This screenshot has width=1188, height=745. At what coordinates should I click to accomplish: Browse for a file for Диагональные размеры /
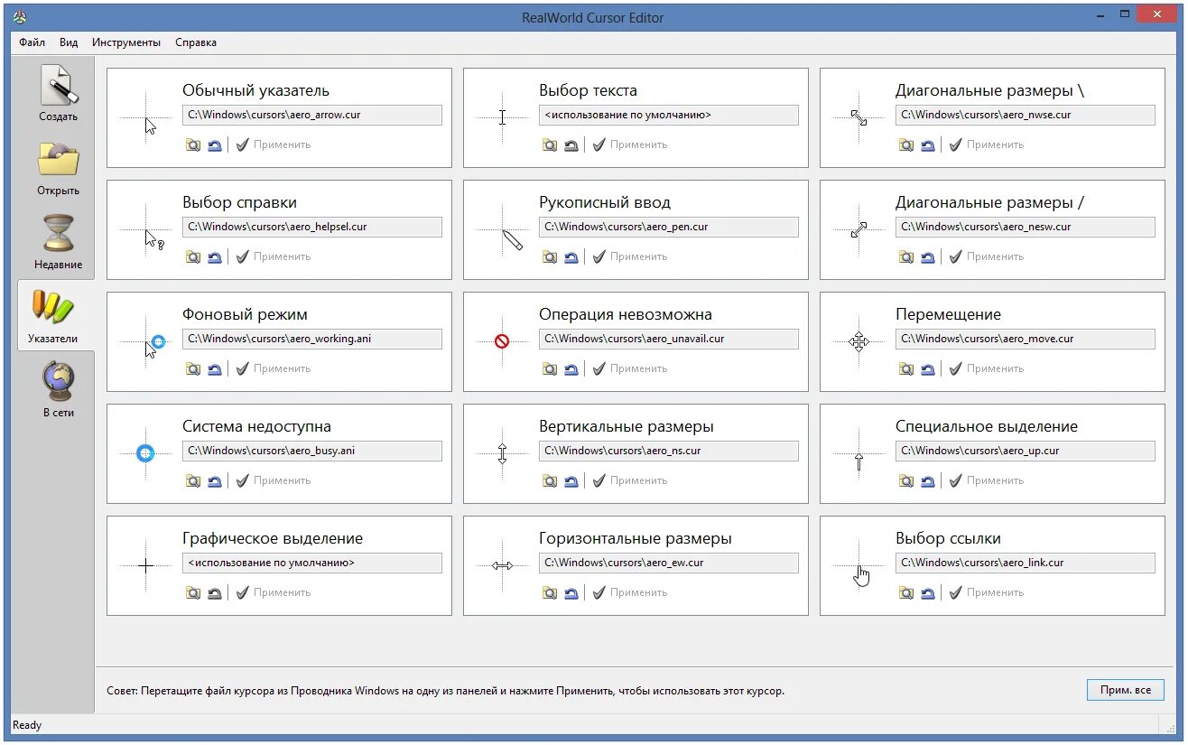point(906,256)
